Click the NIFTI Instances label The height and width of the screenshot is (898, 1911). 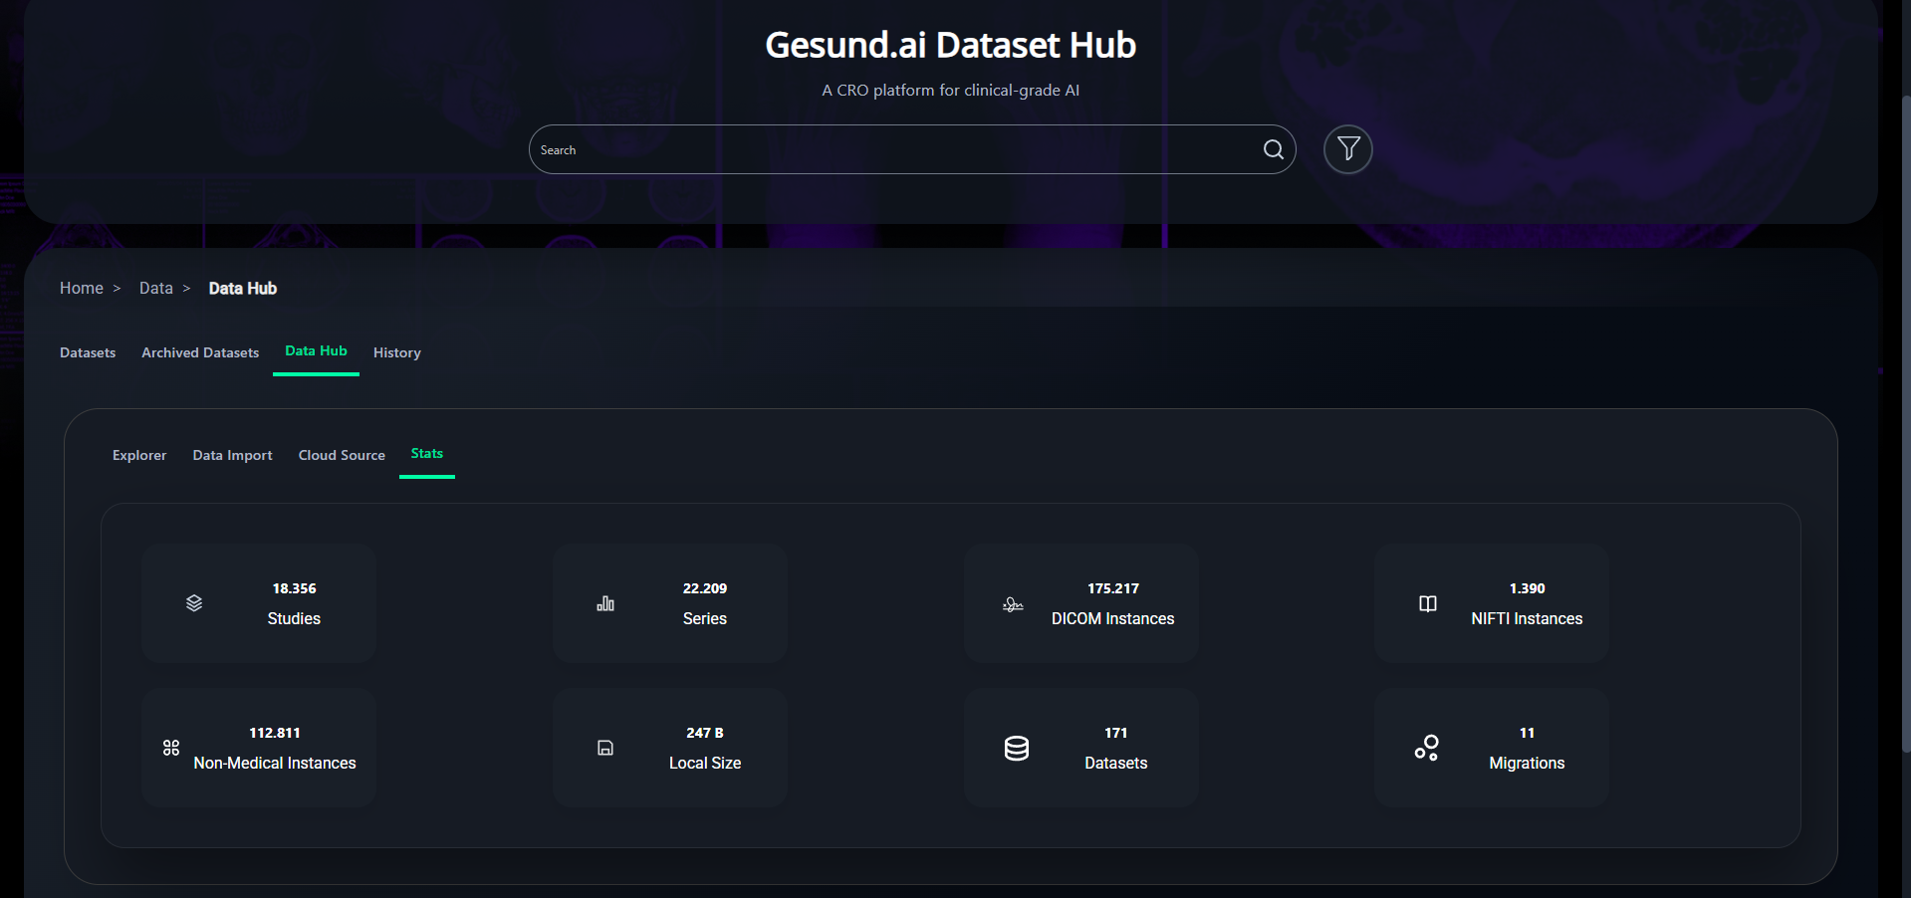pyautogui.click(x=1528, y=618)
